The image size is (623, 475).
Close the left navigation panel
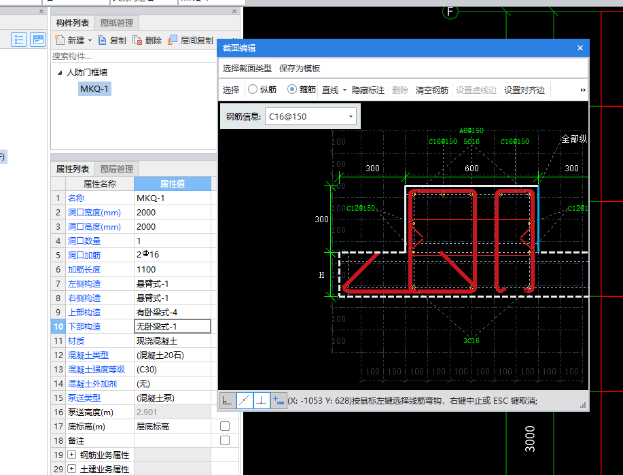pos(41,12)
